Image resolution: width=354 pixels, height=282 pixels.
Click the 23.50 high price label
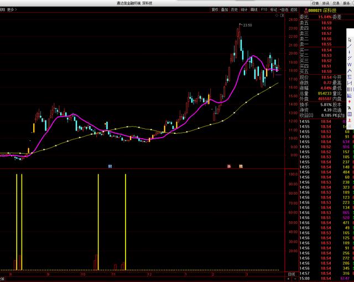tap(247, 25)
